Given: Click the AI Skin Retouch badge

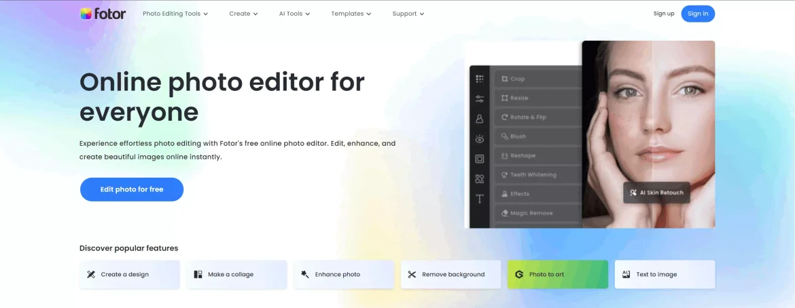Looking at the screenshot, I should coord(656,193).
